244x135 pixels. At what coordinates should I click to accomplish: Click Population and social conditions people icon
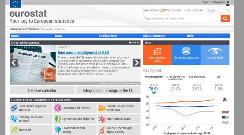(x=102, y=108)
